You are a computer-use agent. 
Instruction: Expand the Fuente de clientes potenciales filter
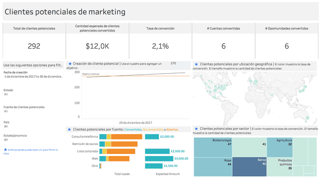point(6,111)
